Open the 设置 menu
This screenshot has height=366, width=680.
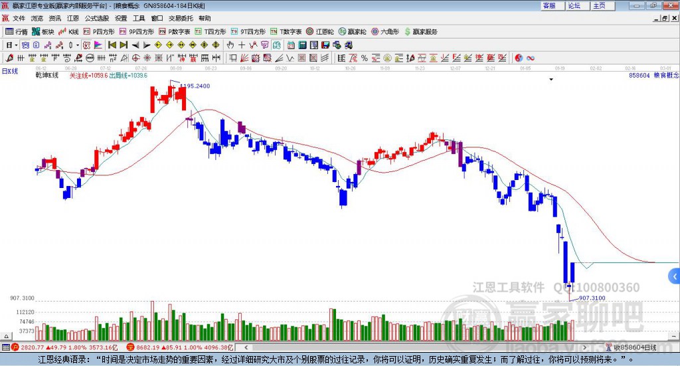click(121, 18)
